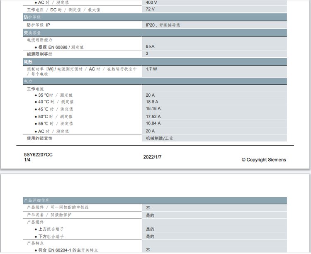Image resolution: width=311 pixels, height=254 pixels.
Task: Click the 防护等级 section header
Action: 32,17
